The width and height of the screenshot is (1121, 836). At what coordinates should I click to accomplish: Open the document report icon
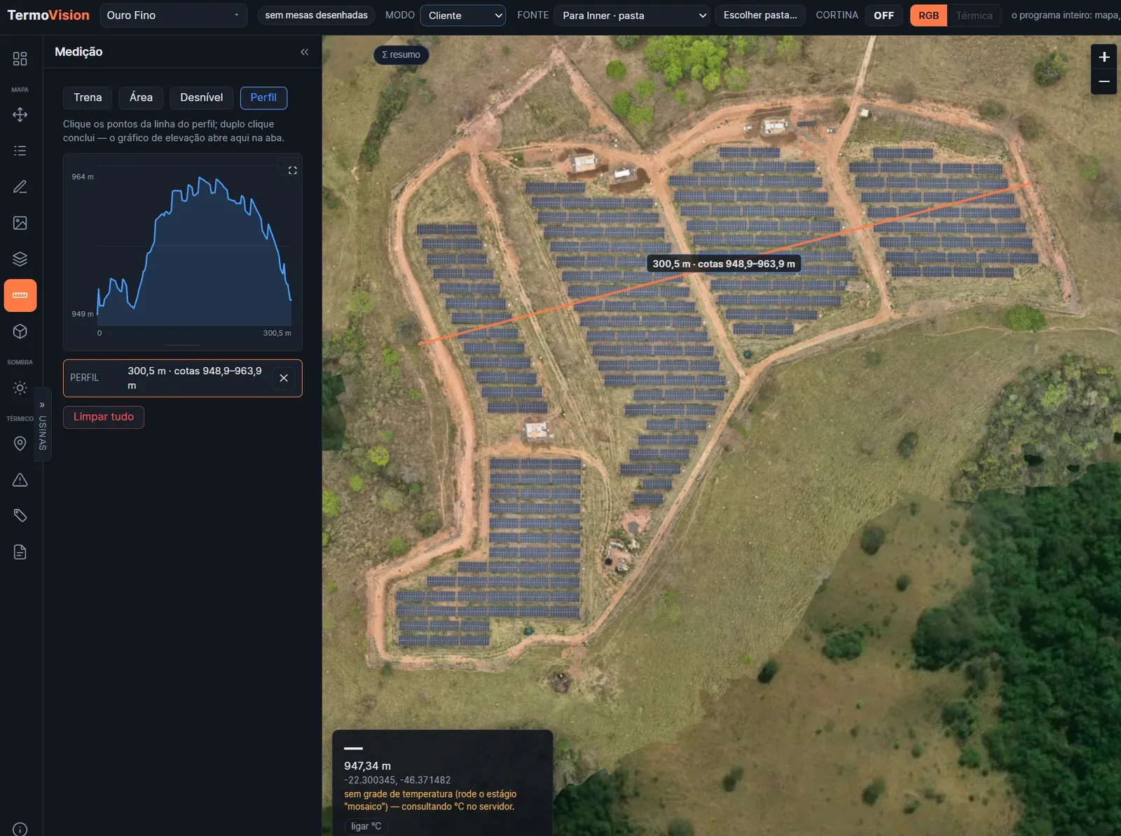(x=20, y=552)
